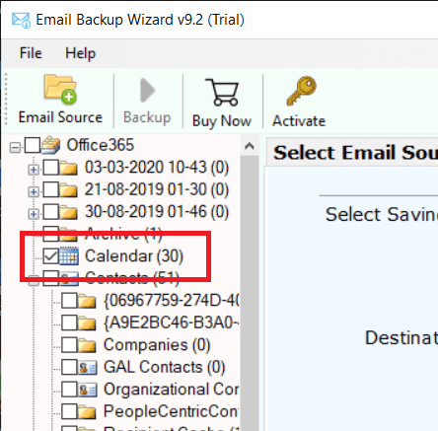The image size is (438, 431).
Task: Tick the 03-03-2020 10-43 folder checkbox
Action: point(51,168)
